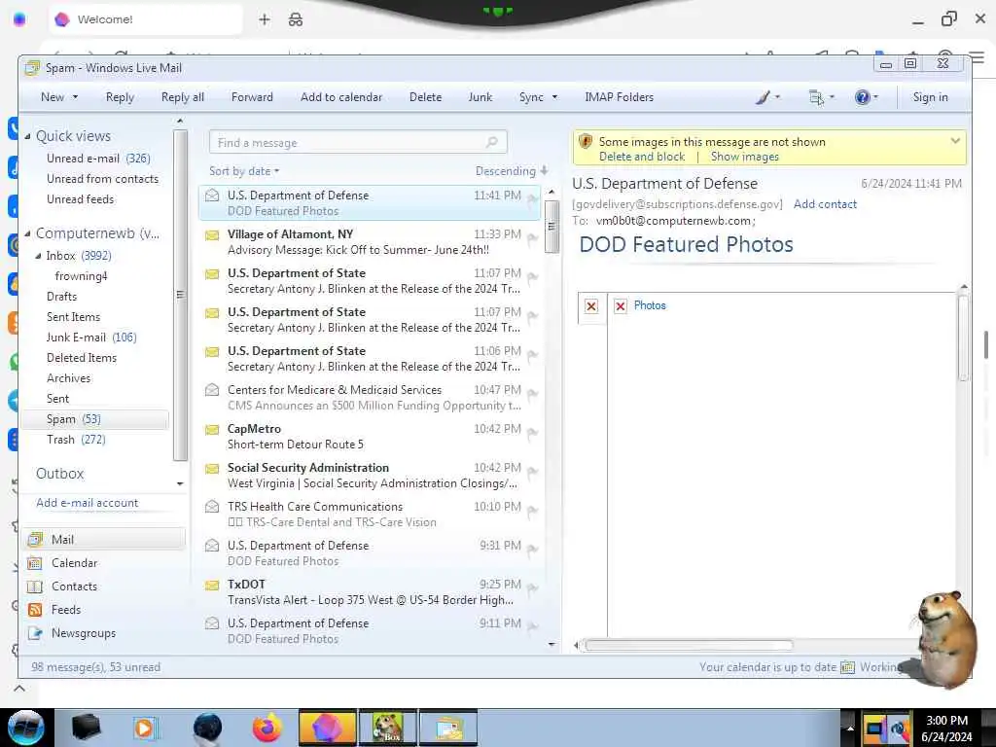Viewport: 996px width, 747px height.
Task: Click the taskbar clock showing 3:00 PM
Action: pyautogui.click(x=946, y=728)
